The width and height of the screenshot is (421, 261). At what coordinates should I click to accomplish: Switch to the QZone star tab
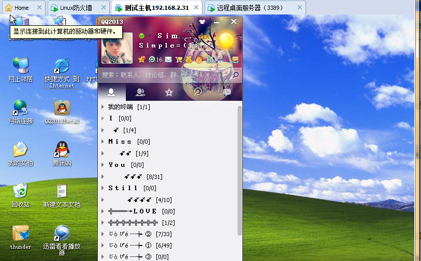[169, 93]
